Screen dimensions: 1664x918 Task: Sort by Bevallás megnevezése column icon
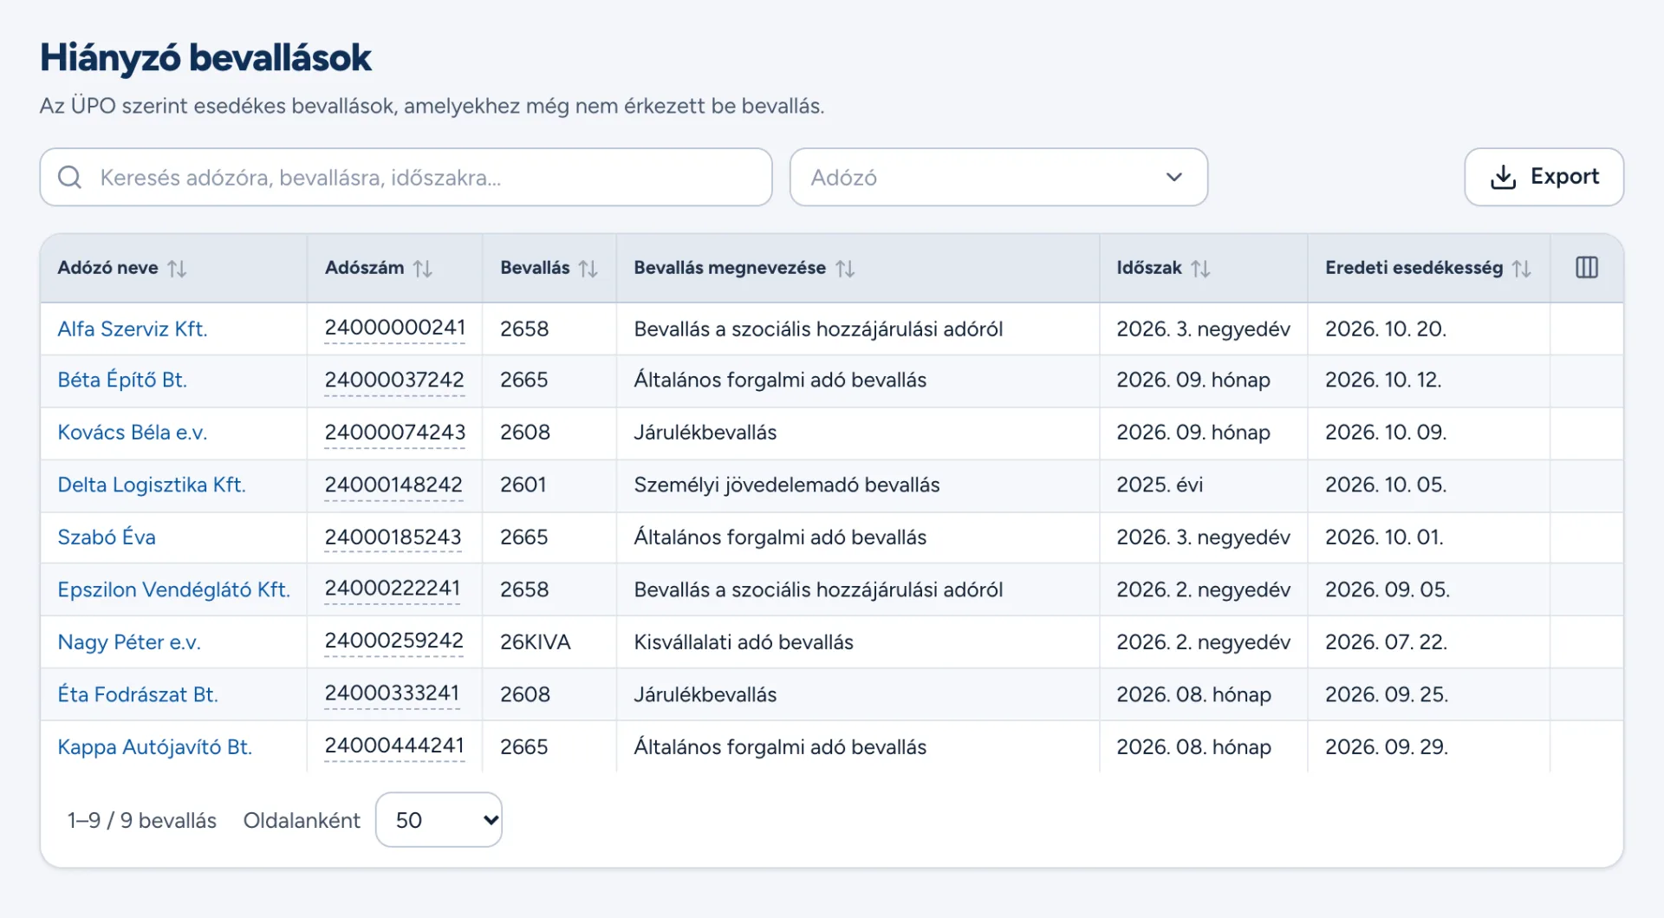845,269
